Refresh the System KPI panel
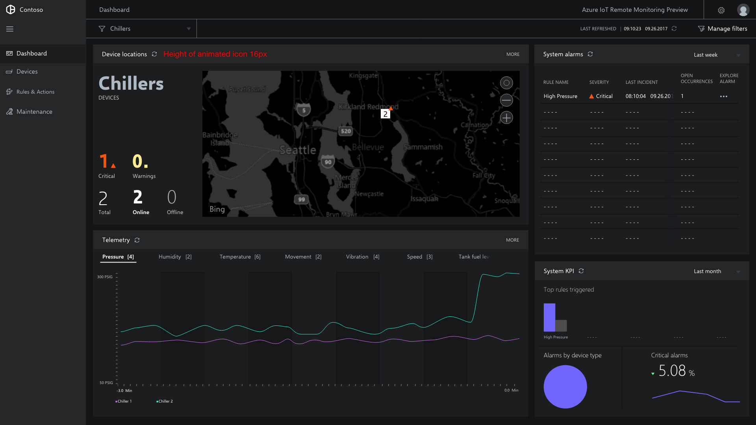The height and width of the screenshot is (425, 756). click(581, 271)
